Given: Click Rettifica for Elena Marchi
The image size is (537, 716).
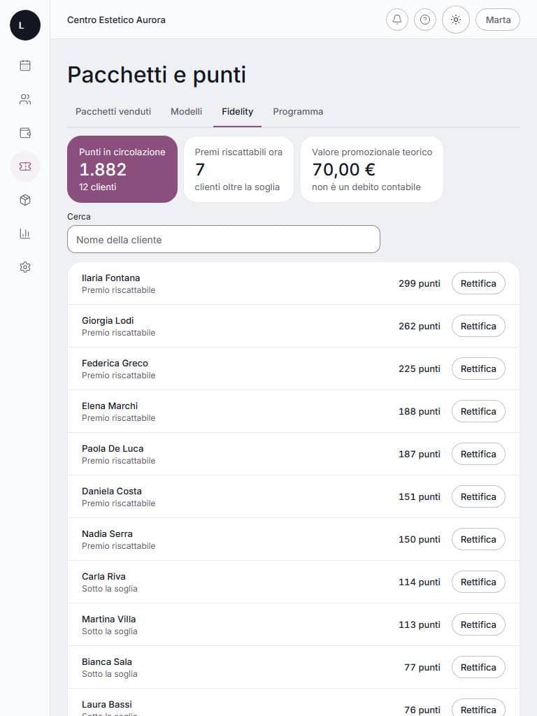Looking at the screenshot, I should click(478, 411).
